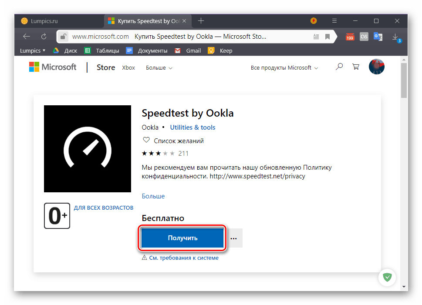The image size is (422, 305).
Task: Click the www.microsoft.com address field
Action: pyautogui.click(x=100, y=37)
